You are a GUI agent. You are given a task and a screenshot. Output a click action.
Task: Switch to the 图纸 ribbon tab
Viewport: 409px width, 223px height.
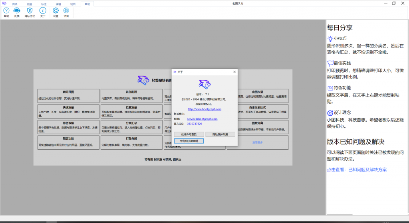click(15, 4)
